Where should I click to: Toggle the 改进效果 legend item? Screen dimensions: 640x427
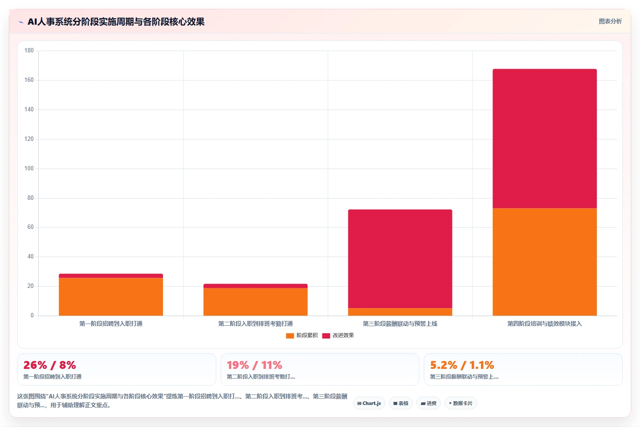pos(338,335)
